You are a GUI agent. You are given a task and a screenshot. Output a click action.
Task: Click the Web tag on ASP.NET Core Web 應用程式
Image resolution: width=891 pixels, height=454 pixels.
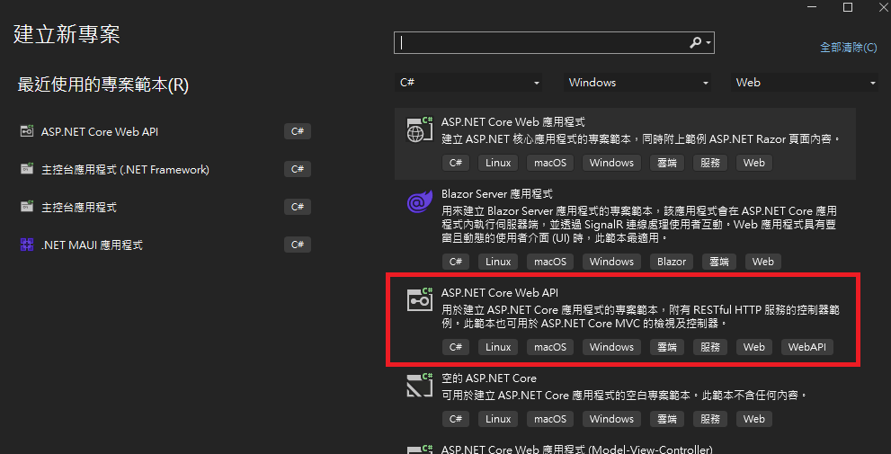[754, 163]
